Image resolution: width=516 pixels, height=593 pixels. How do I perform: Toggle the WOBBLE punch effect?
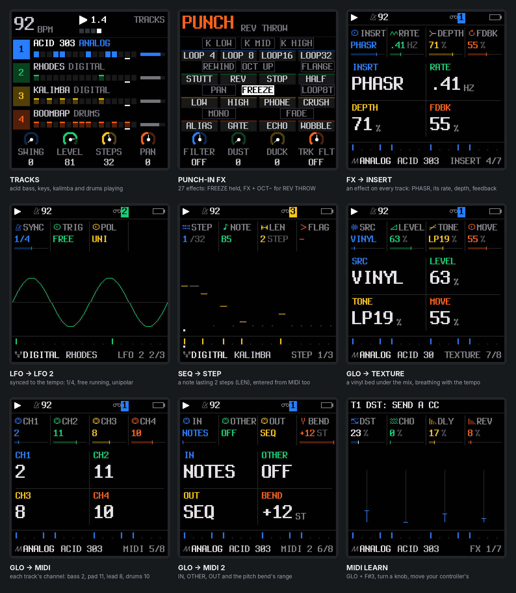(x=316, y=125)
